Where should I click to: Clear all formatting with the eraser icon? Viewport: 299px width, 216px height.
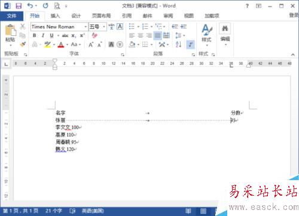94,35
